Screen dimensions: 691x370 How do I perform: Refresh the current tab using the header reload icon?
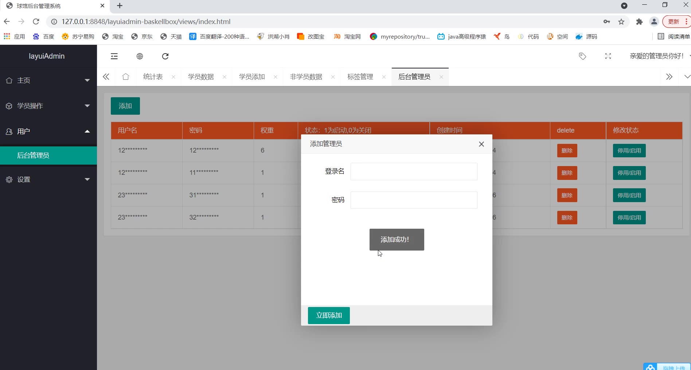pos(165,56)
